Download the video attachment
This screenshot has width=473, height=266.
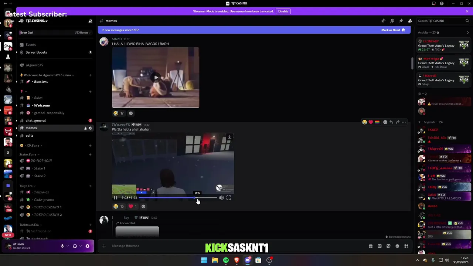pos(229,137)
